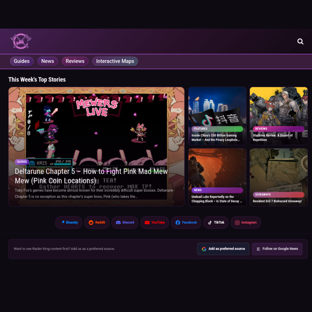The width and height of the screenshot is (312, 312).
Task: Click the GIVEAWAYS tag on Resident Evil card
Action: click(279, 194)
